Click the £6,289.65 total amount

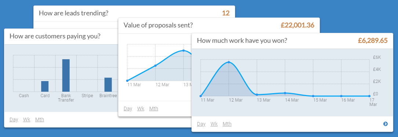[373, 41]
